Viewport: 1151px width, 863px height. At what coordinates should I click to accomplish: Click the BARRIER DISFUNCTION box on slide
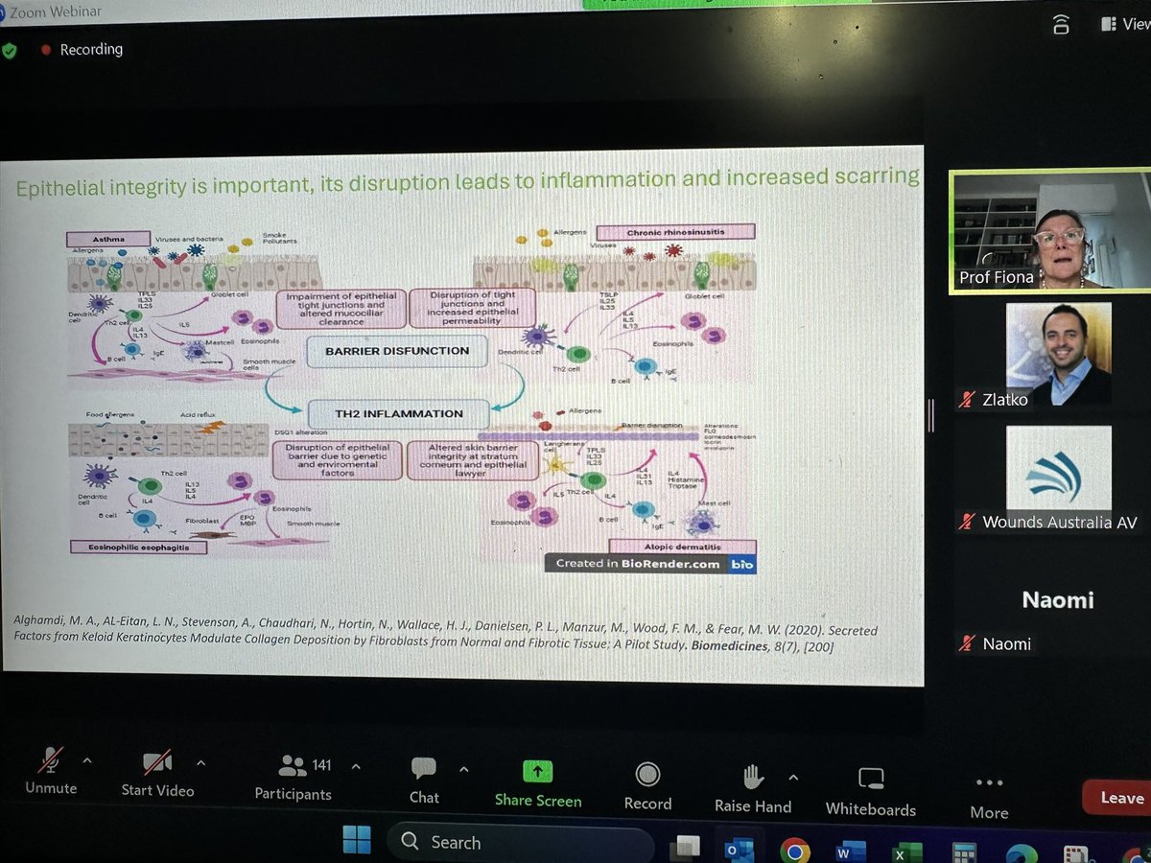point(396,351)
